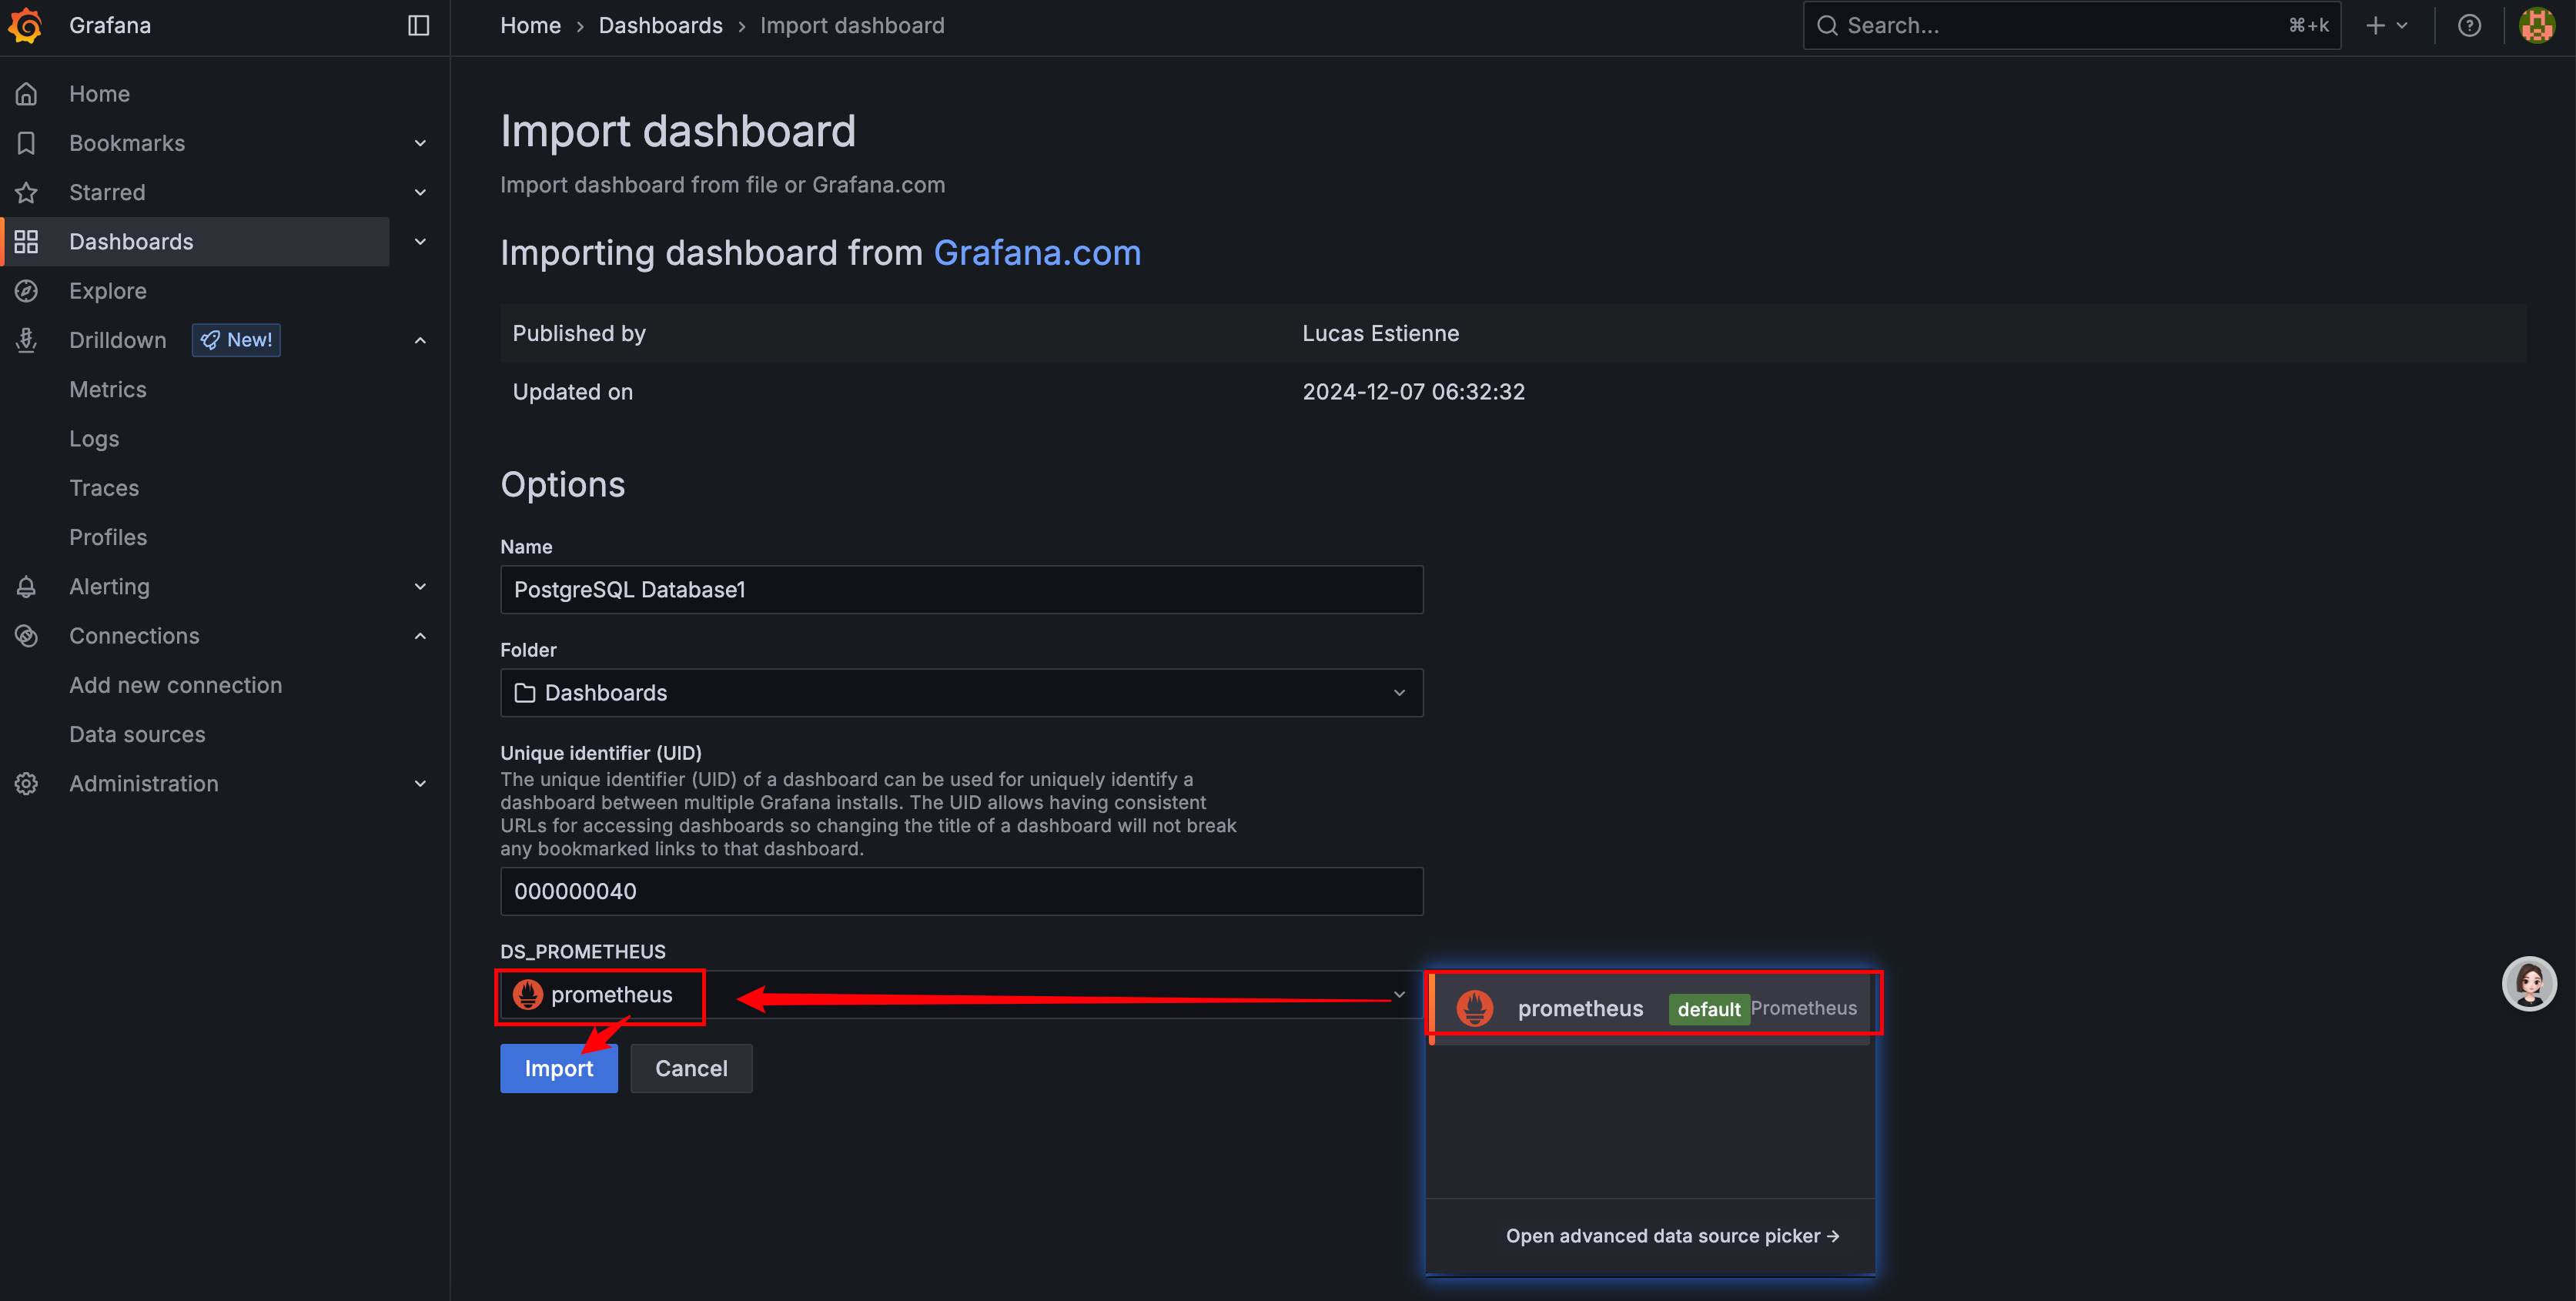Expand the Bookmarks section chevron
This screenshot has width=2576, height=1301.
tap(420, 143)
